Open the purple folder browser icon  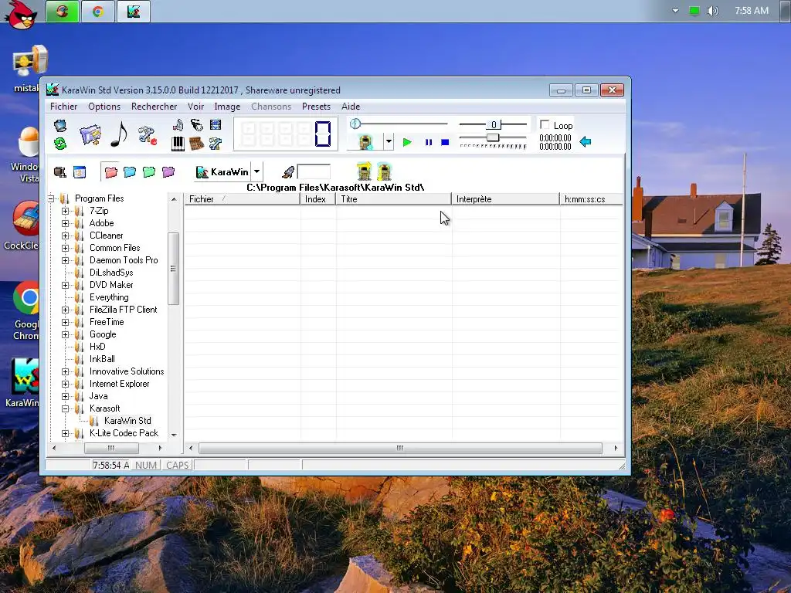tap(90, 134)
